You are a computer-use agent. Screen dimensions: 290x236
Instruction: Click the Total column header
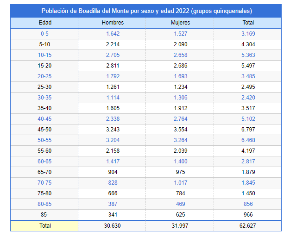click(x=248, y=23)
